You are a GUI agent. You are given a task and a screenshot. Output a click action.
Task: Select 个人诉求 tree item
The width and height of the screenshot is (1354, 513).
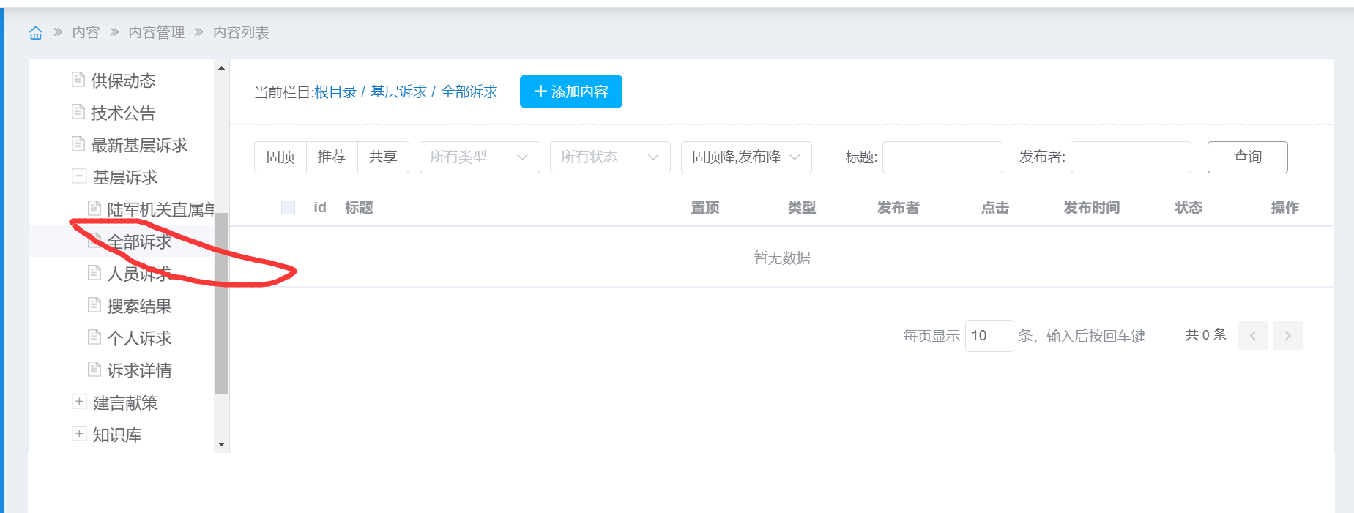click(139, 338)
